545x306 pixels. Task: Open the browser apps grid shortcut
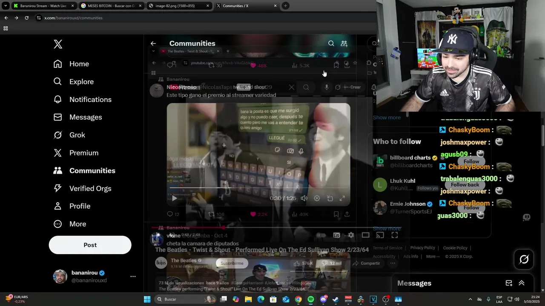[6, 28]
